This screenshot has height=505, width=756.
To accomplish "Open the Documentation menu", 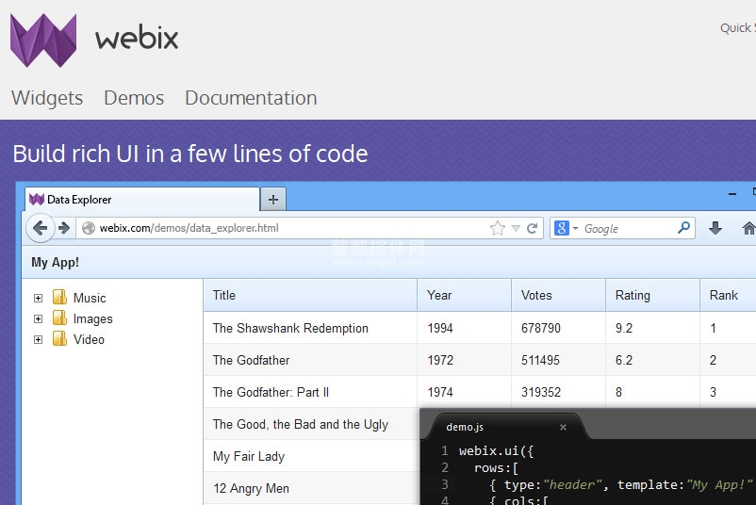I will [251, 98].
